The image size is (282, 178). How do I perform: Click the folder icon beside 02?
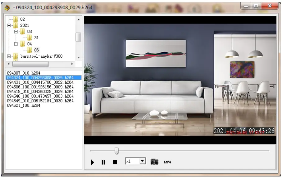[16, 19]
